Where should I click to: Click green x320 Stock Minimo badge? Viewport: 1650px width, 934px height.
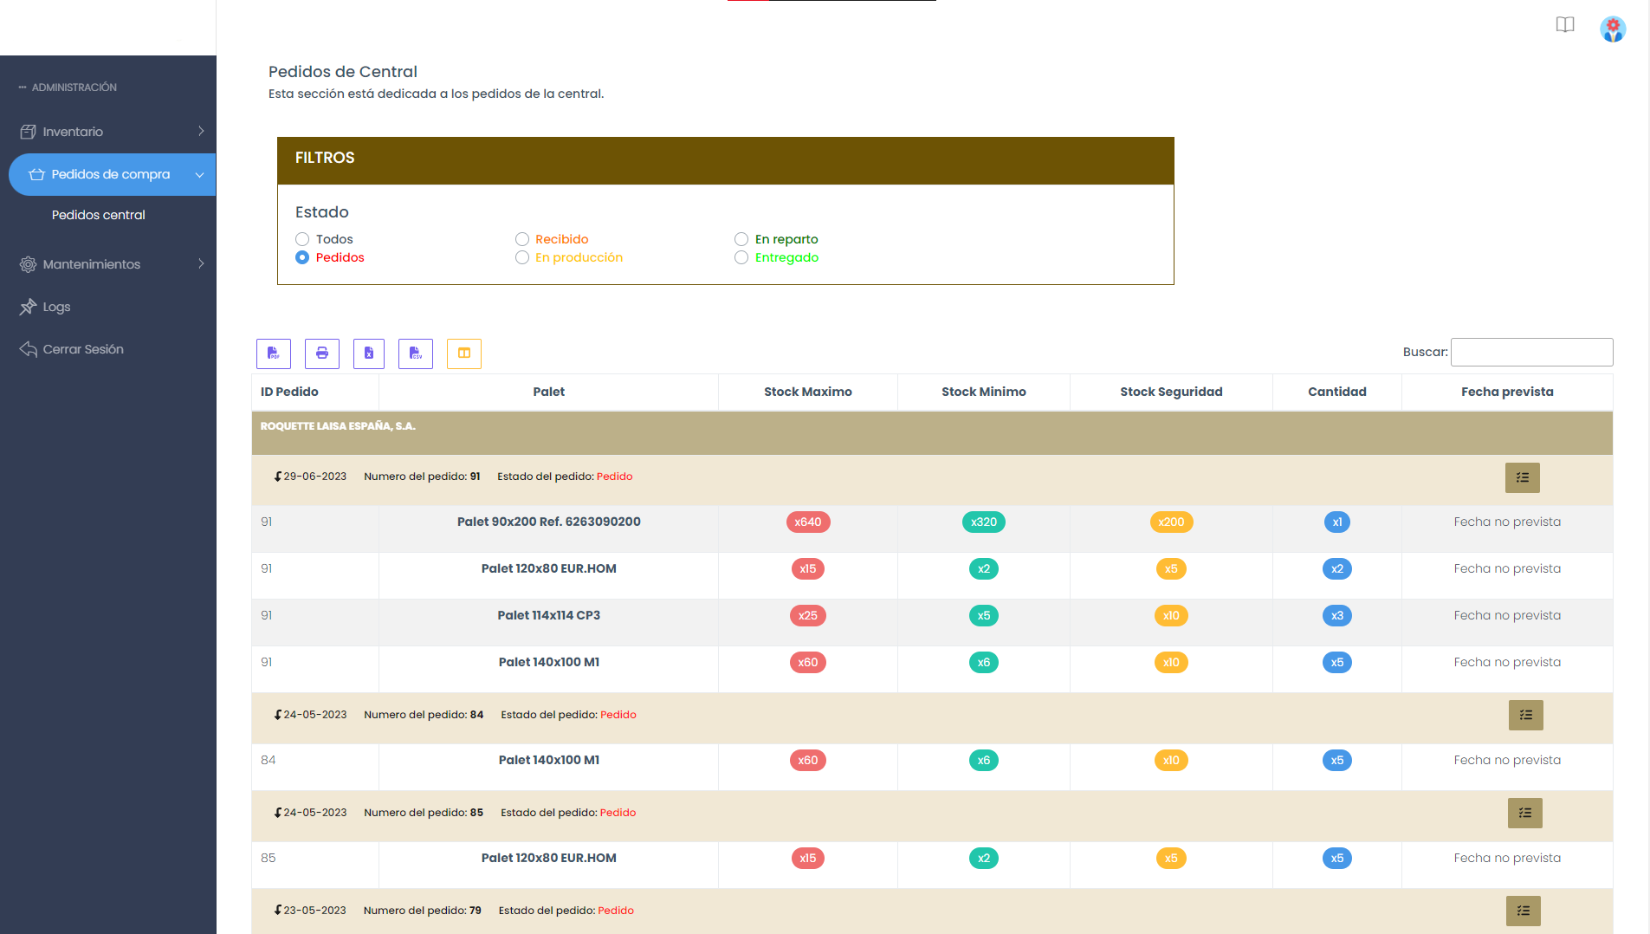tap(984, 522)
